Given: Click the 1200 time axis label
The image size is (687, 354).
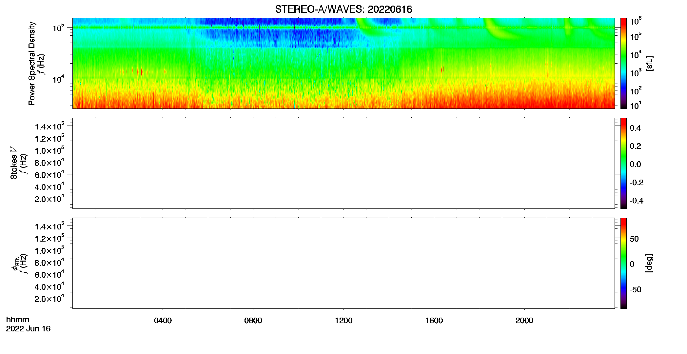Looking at the screenshot, I should (343, 321).
